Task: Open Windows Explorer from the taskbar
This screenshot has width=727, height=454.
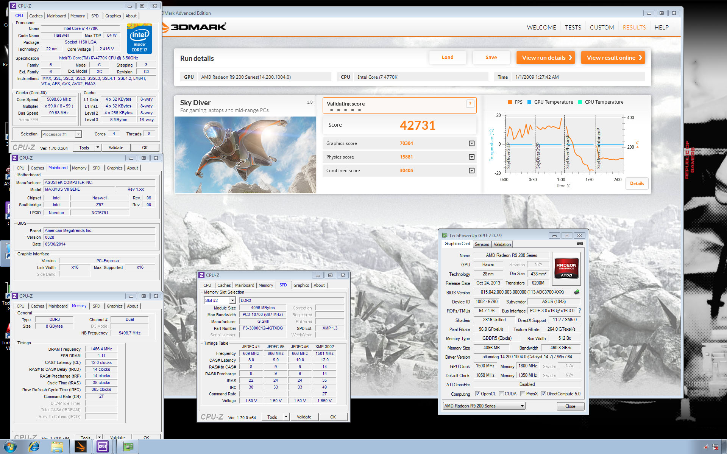Action: [x=57, y=447]
